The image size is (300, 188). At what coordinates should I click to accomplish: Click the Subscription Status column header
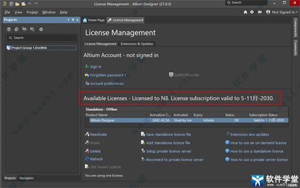[x=263, y=115]
